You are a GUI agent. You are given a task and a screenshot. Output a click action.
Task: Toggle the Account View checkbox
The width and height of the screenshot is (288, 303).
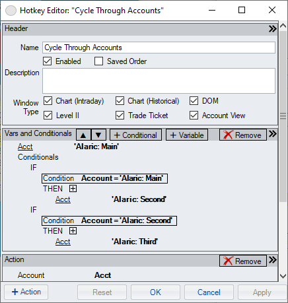[194, 116]
